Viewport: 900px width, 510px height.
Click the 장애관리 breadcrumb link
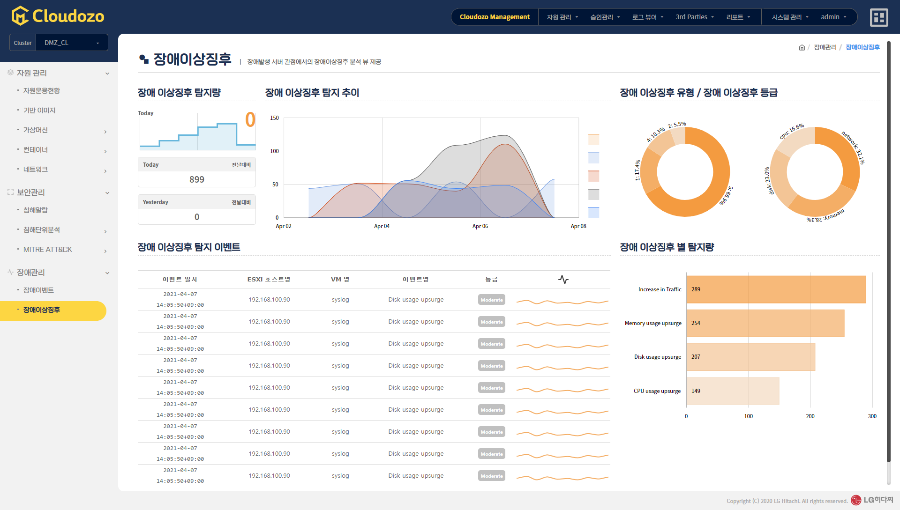pyautogui.click(x=825, y=47)
